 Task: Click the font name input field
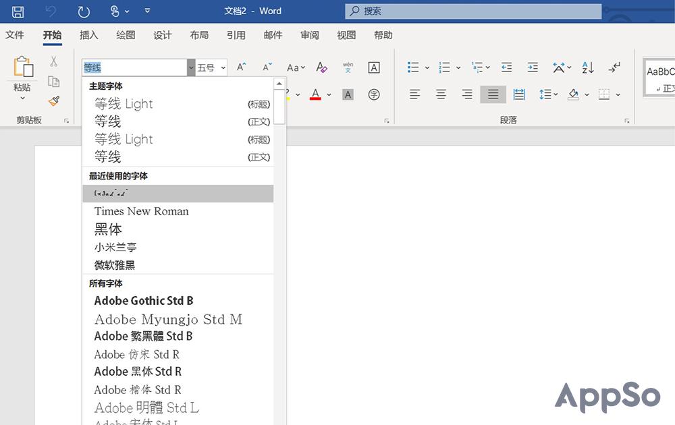134,67
